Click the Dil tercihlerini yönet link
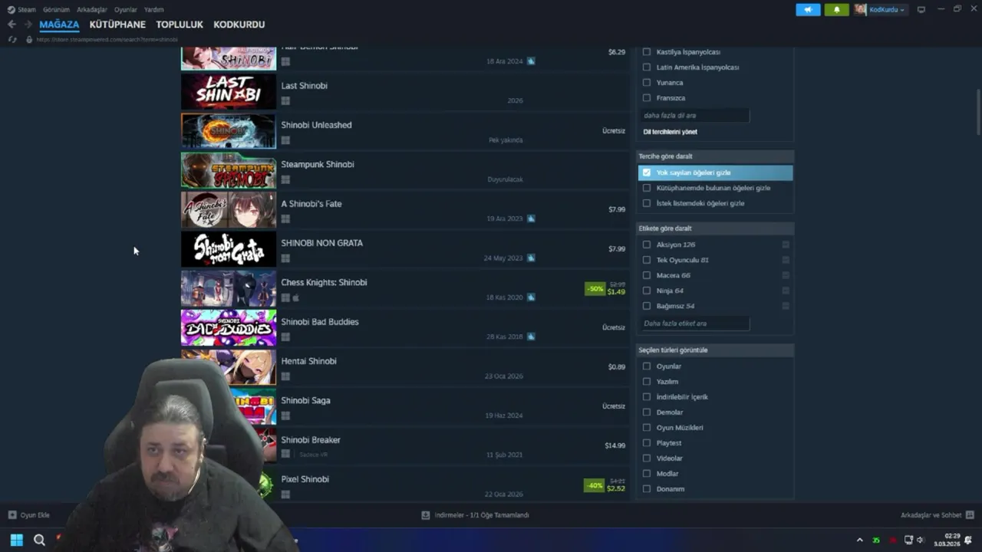The width and height of the screenshot is (982, 552). pos(670,132)
